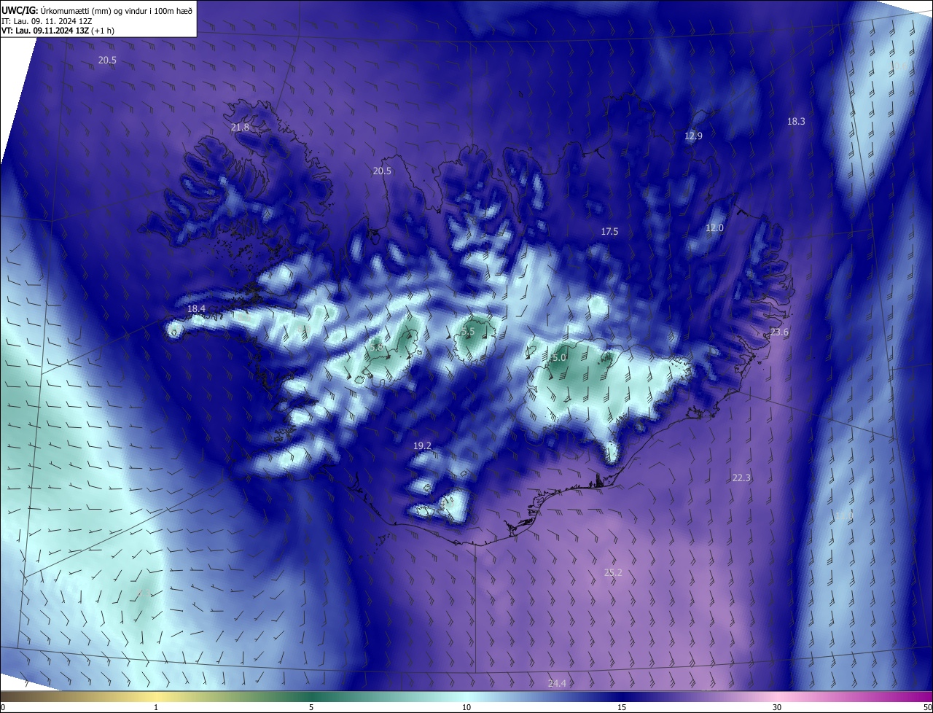
Task: Click the 12.0 map value
Action: (714, 228)
